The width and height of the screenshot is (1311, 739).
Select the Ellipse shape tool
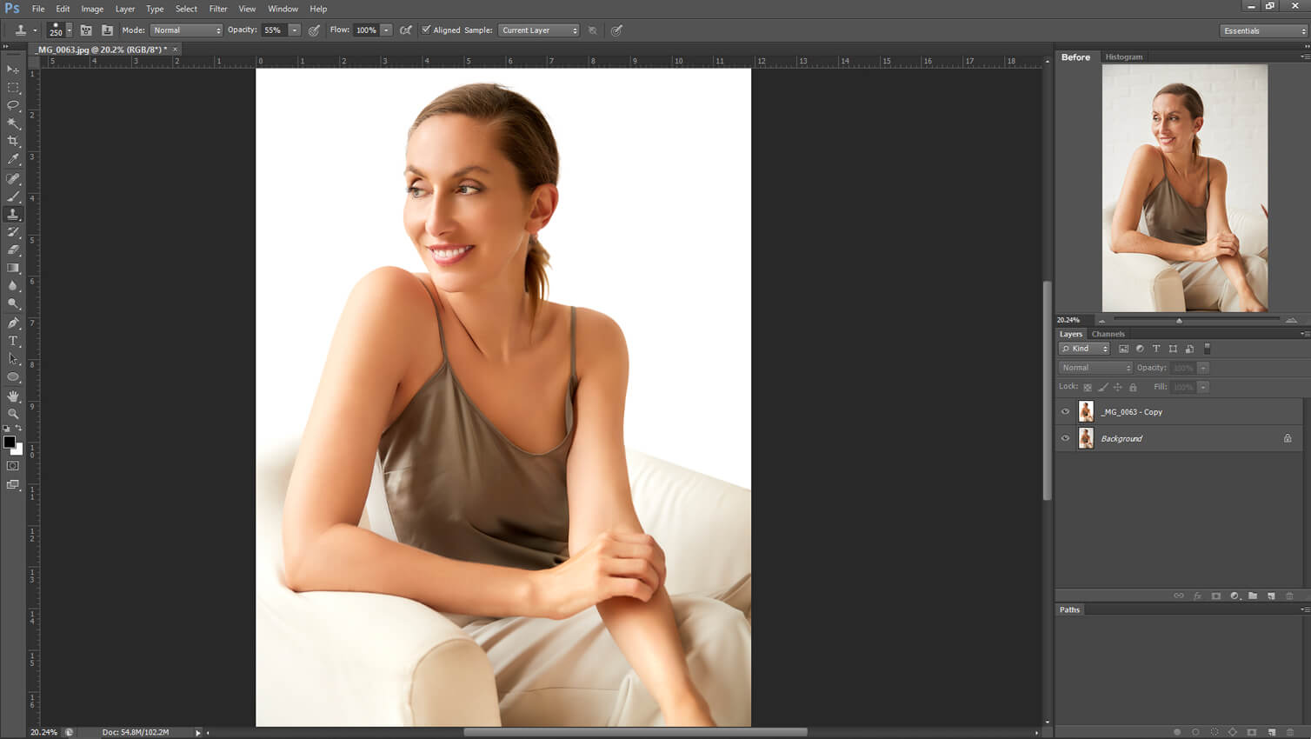pos(13,376)
